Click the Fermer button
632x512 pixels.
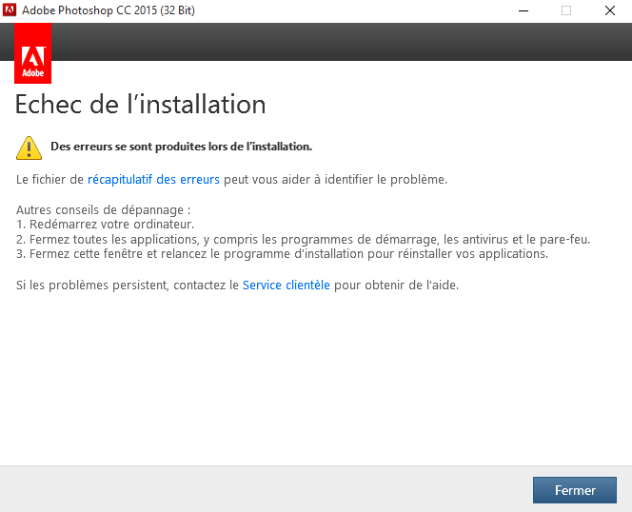tap(575, 490)
